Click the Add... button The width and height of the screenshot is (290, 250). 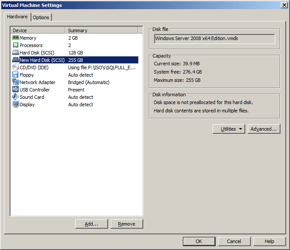tap(91, 224)
